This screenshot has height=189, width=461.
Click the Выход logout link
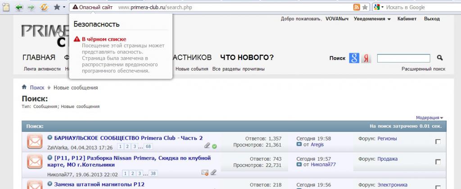tap(432, 19)
